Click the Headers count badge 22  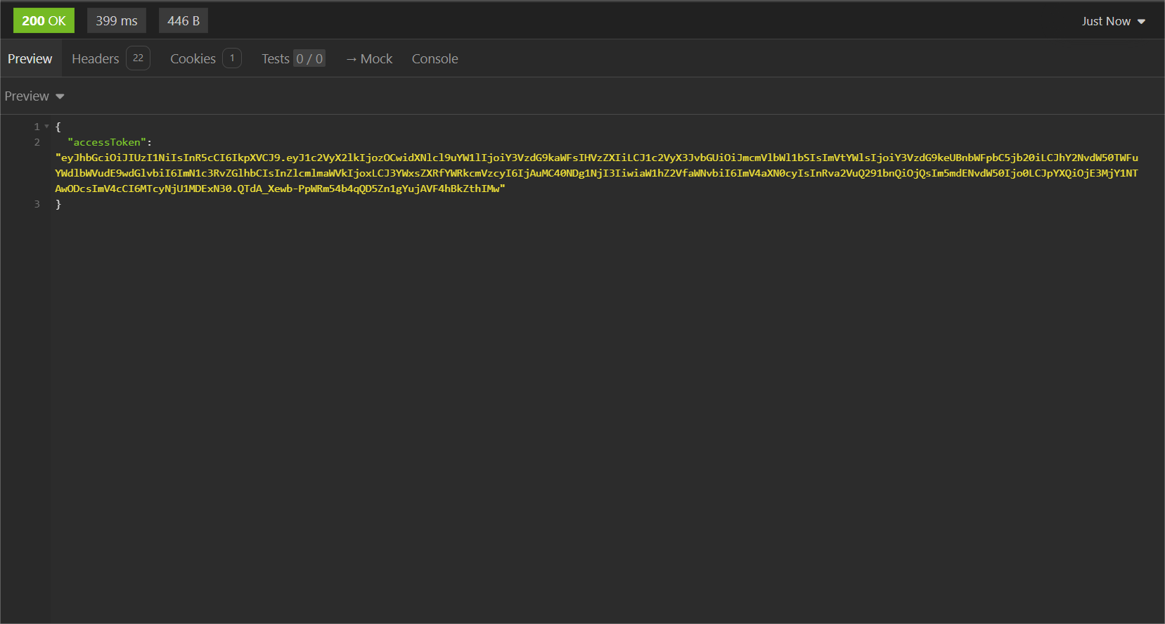click(138, 58)
